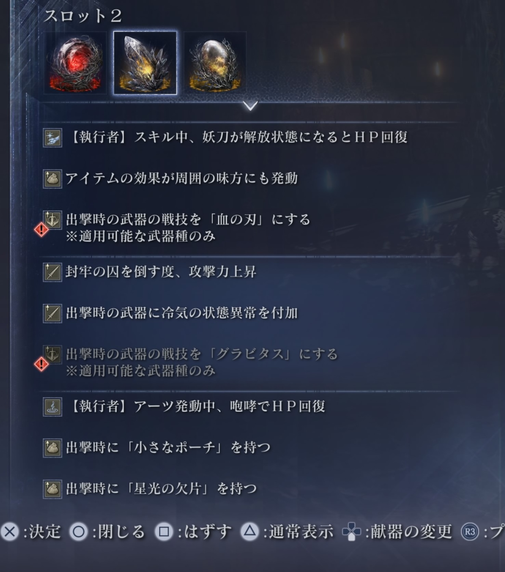Viewport: 505px width, 572px height.
Task: Select the pale egg-shaped relic thumbnail
Action: tap(215, 63)
